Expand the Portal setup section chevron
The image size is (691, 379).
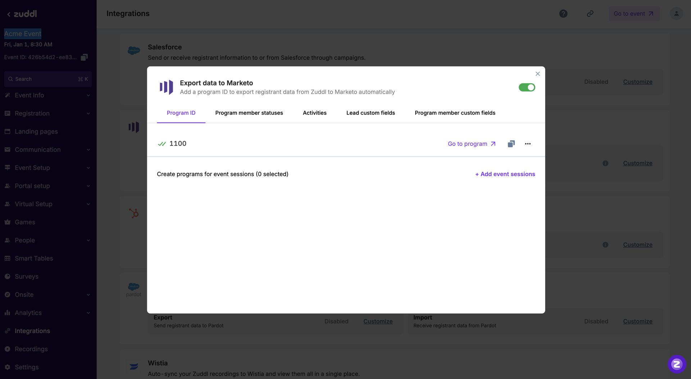88,186
